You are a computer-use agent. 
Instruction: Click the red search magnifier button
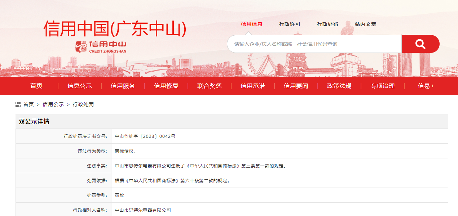coord(420,44)
